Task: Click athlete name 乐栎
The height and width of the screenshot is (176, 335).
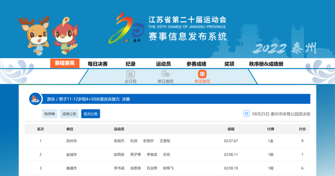Action: (166, 155)
